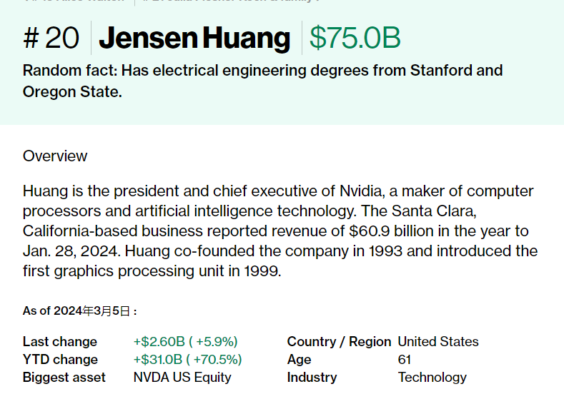
Task: Click the #20 rank number
Action: pyautogui.click(x=51, y=38)
